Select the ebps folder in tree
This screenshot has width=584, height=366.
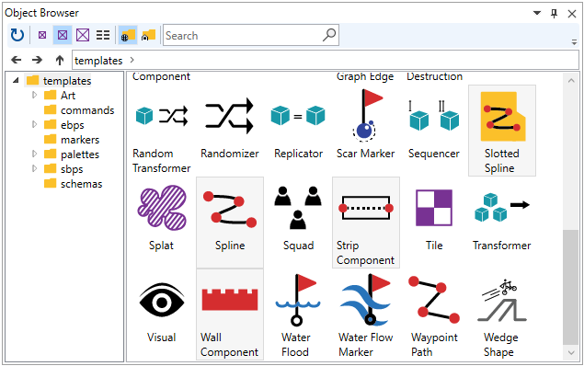click(x=63, y=125)
